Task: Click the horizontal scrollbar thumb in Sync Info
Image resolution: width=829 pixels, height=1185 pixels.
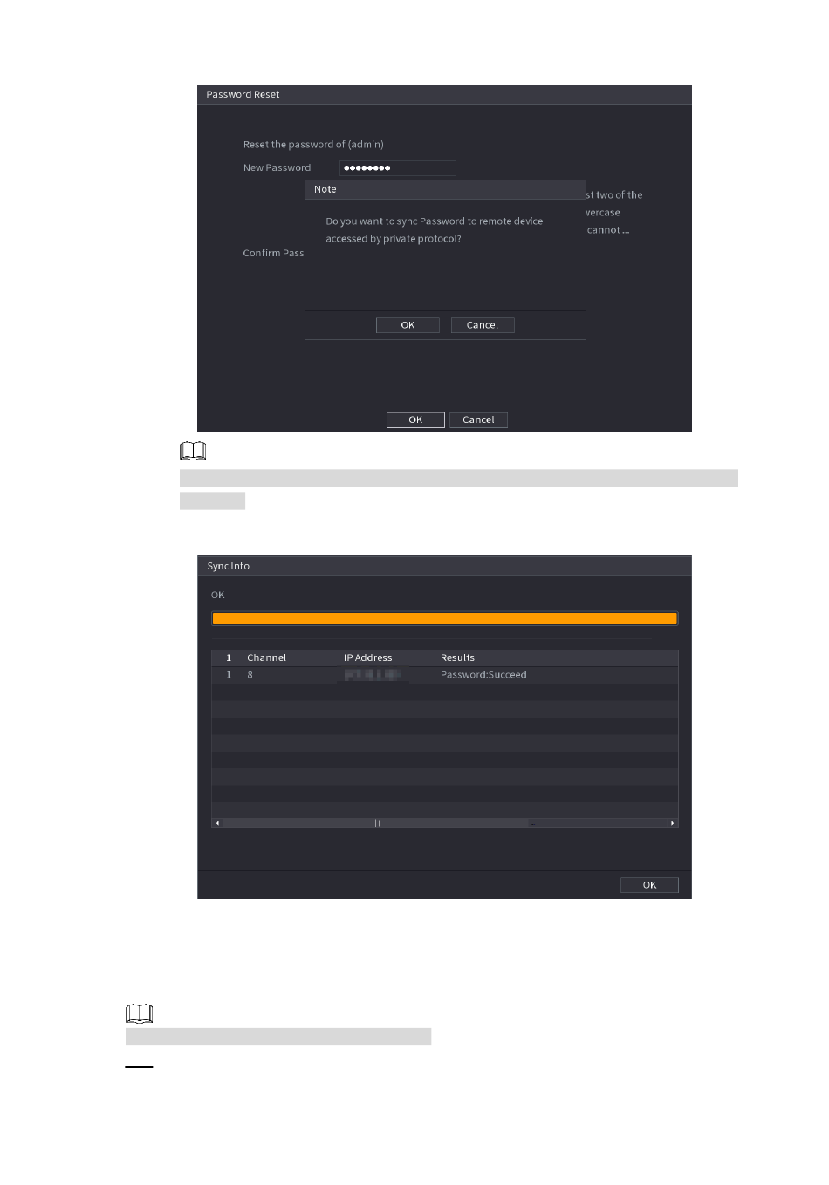Action: [x=376, y=823]
